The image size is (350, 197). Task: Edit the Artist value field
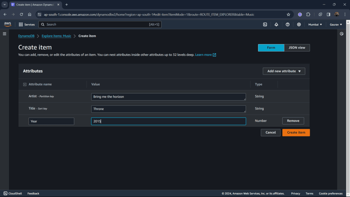click(169, 97)
